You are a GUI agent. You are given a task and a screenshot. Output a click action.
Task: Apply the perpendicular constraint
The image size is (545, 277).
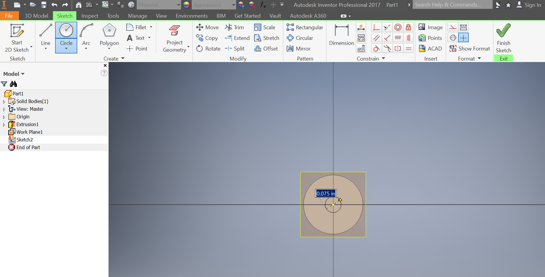pos(387,38)
